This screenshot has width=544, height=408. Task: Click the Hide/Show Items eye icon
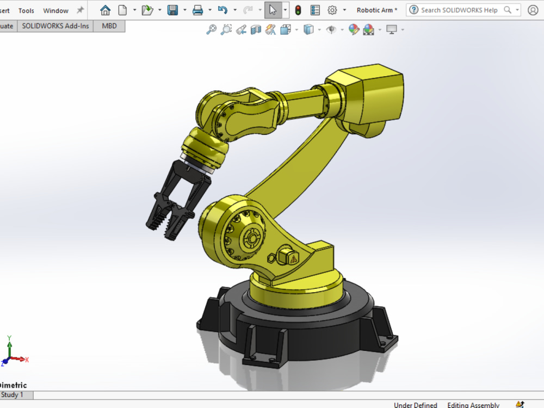(x=331, y=30)
